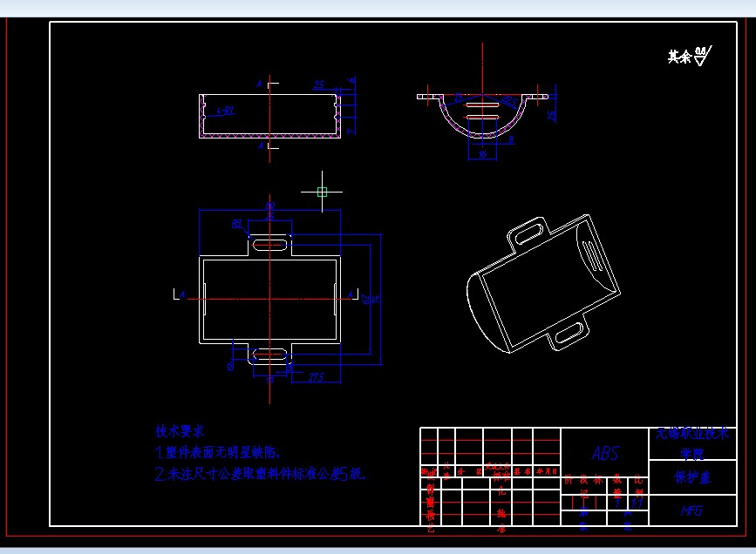Select the 技术要求 heading text
This screenshot has width=756, height=554.
tap(180, 431)
